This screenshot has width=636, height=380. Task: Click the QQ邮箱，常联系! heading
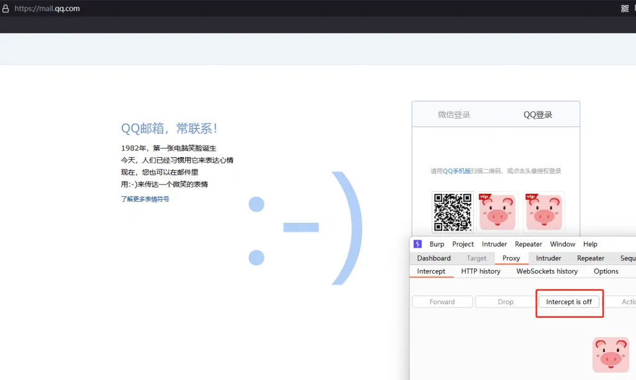[x=169, y=129]
